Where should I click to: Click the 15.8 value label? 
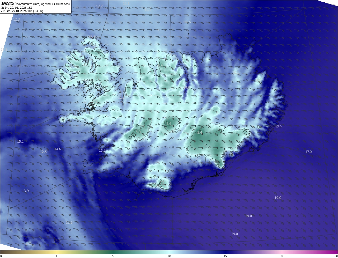[x=57, y=241]
